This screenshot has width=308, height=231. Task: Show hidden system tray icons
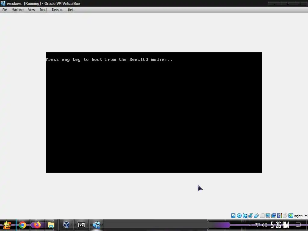pyautogui.click(x=250, y=225)
